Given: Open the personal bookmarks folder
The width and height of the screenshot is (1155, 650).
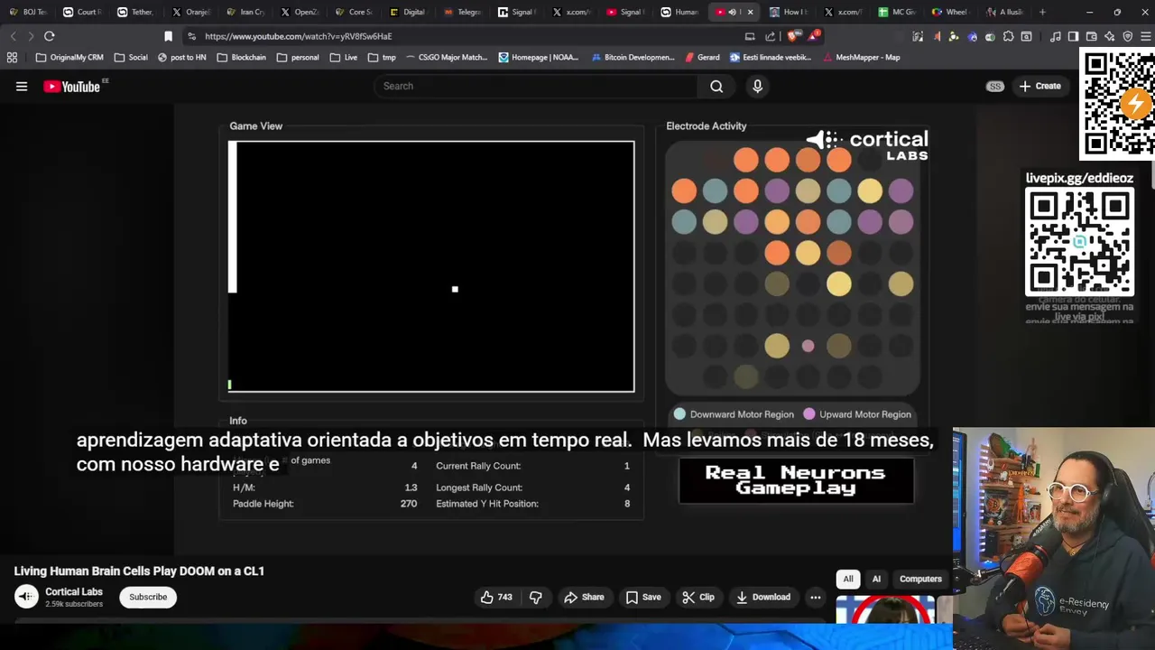Looking at the screenshot, I should click(298, 57).
